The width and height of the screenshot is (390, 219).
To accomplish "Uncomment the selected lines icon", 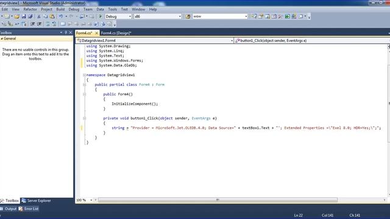I will click(54, 24).
